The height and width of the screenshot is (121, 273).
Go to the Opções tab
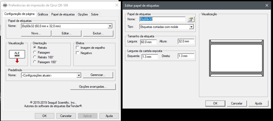tap(83, 14)
